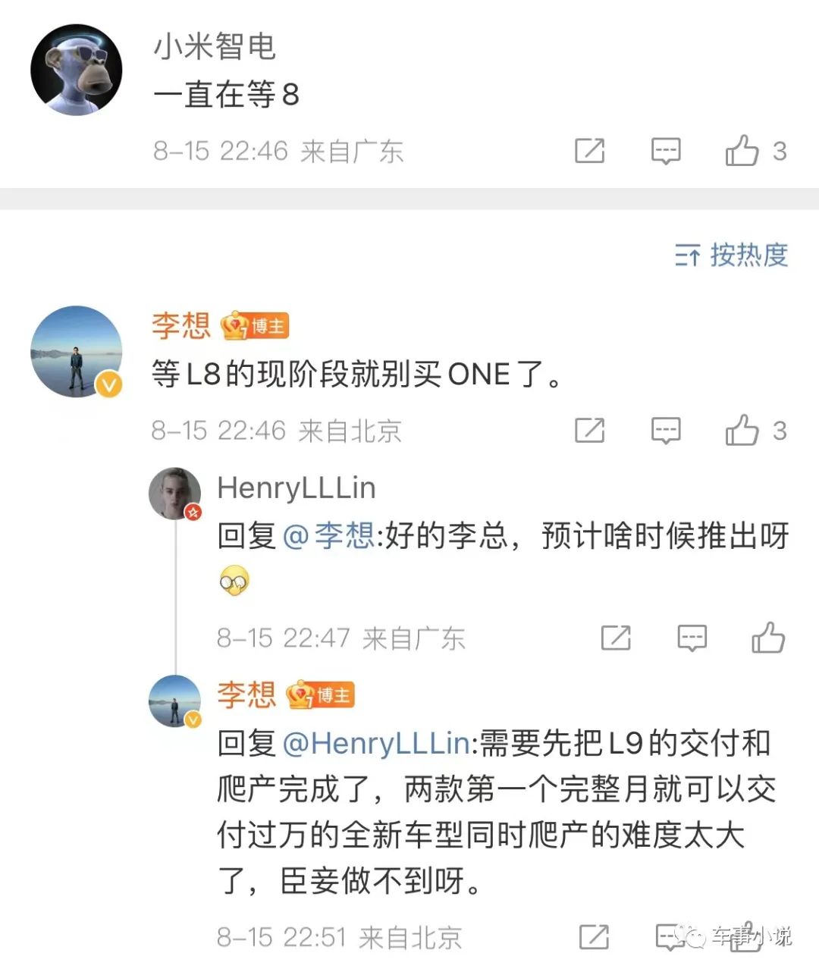The width and height of the screenshot is (819, 972).
Task: Reply to 小米智电's comment via comment icon
Action: (666, 151)
